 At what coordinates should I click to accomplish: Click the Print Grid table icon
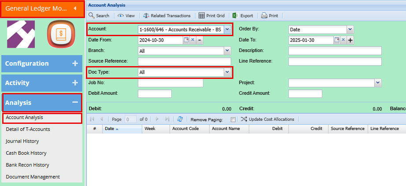(202, 15)
